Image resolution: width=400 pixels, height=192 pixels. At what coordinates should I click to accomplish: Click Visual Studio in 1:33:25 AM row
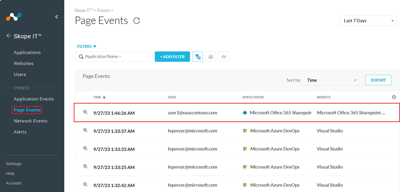[329, 167]
